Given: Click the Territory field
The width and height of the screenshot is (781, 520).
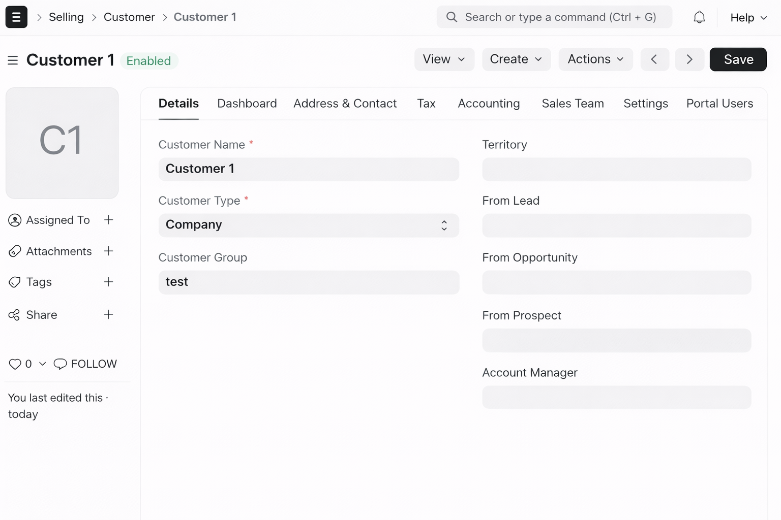Looking at the screenshot, I should [616, 169].
